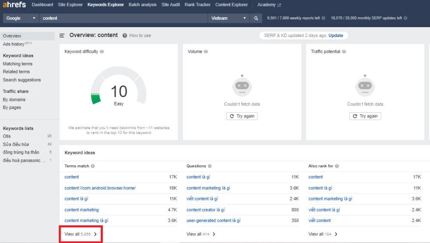Select By pages under Traffic share
Viewport: 430px width, 243px height.
12,108
